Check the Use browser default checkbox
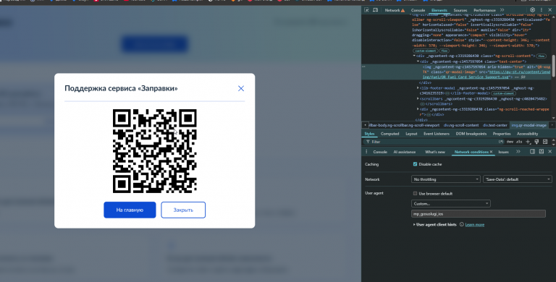 pos(415,194)
